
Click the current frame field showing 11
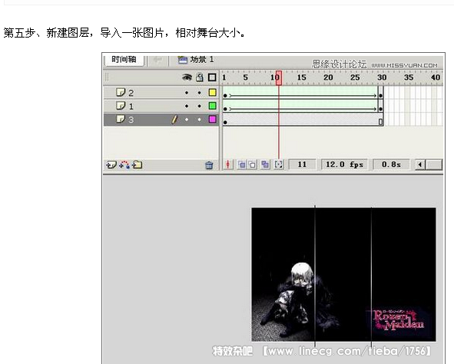point(302,165)
